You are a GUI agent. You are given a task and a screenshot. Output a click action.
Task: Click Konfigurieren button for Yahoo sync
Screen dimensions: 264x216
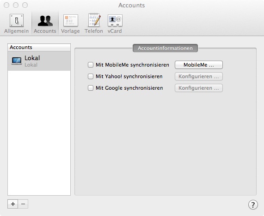pos(199,76)
